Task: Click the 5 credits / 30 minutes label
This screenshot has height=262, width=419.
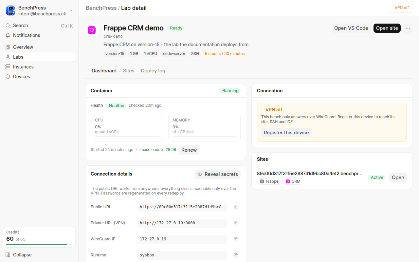Action: pos(225,54)
